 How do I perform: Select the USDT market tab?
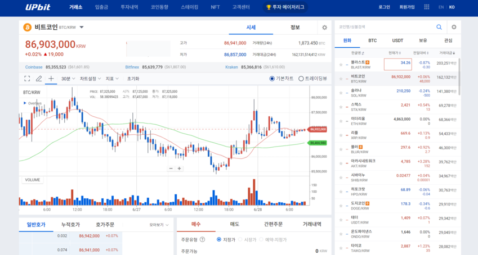397,40
